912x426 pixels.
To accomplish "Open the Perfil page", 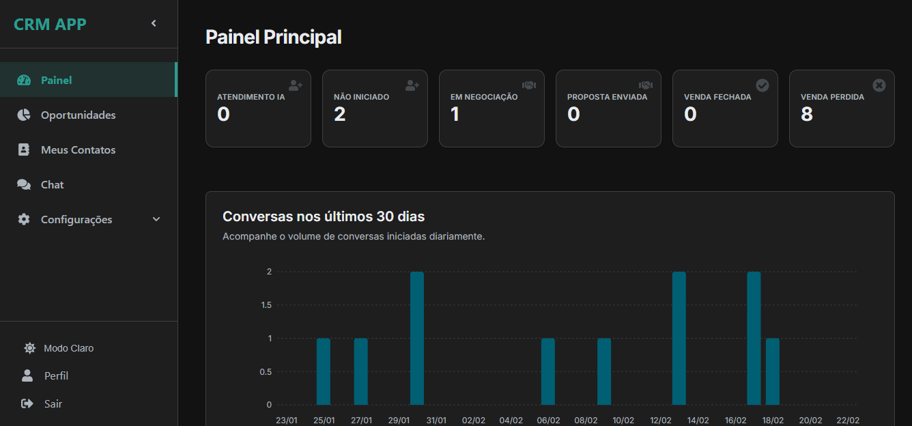I will [56, 375].
